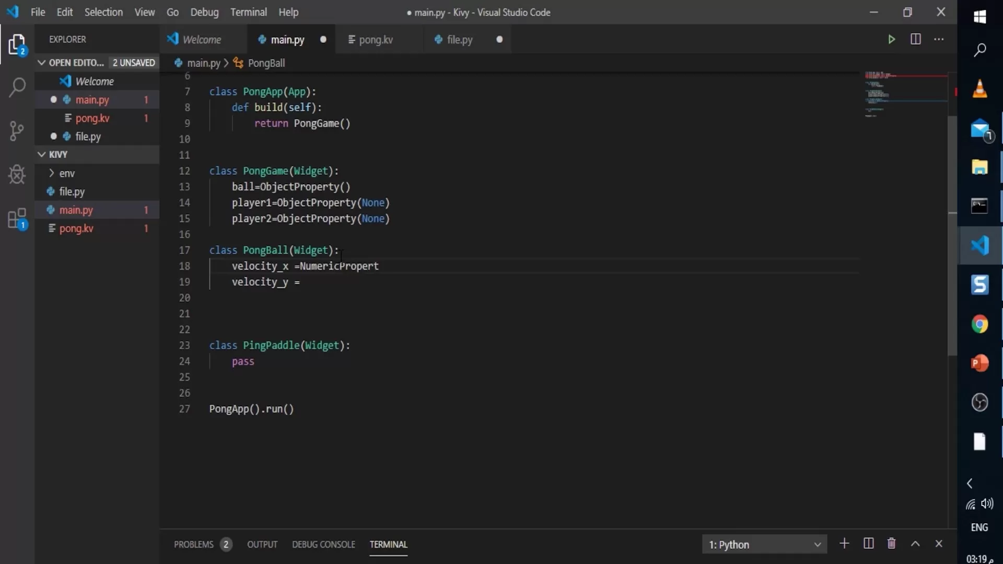The width and height of the screenshot is (1003, 564).
Task: Run Python file with play button
Action: coord(891,39)
